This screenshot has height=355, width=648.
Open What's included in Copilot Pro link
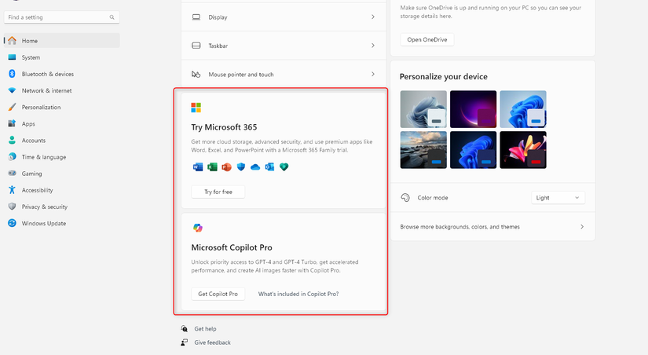tap(298, 294)
